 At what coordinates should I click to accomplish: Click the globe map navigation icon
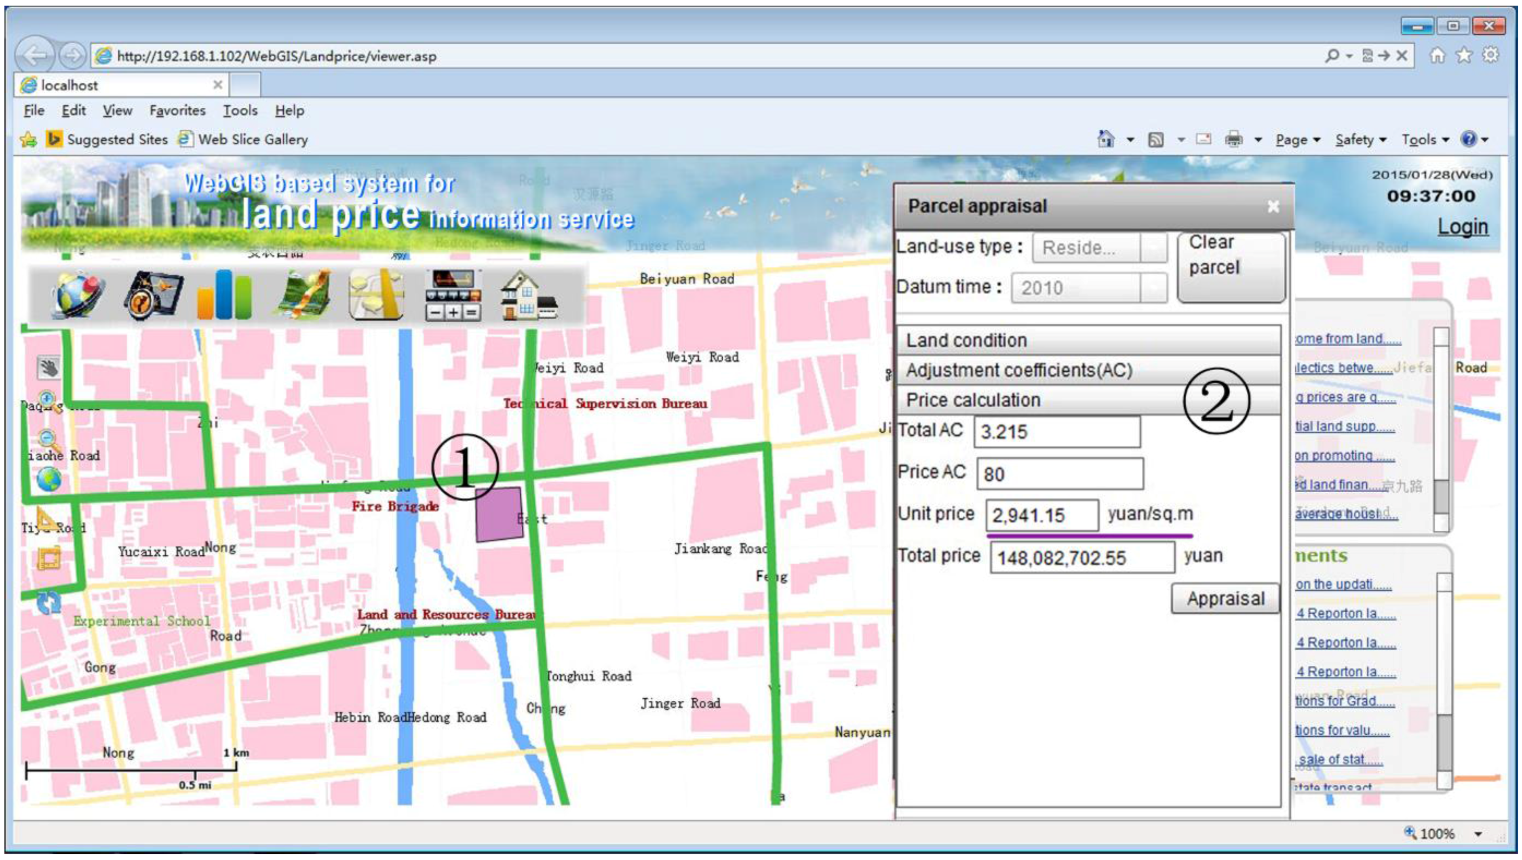(x=78, y=294)
